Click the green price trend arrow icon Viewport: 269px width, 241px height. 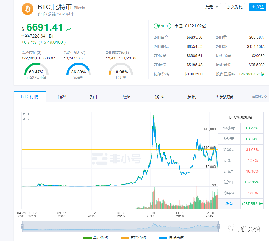coord(69,29)
